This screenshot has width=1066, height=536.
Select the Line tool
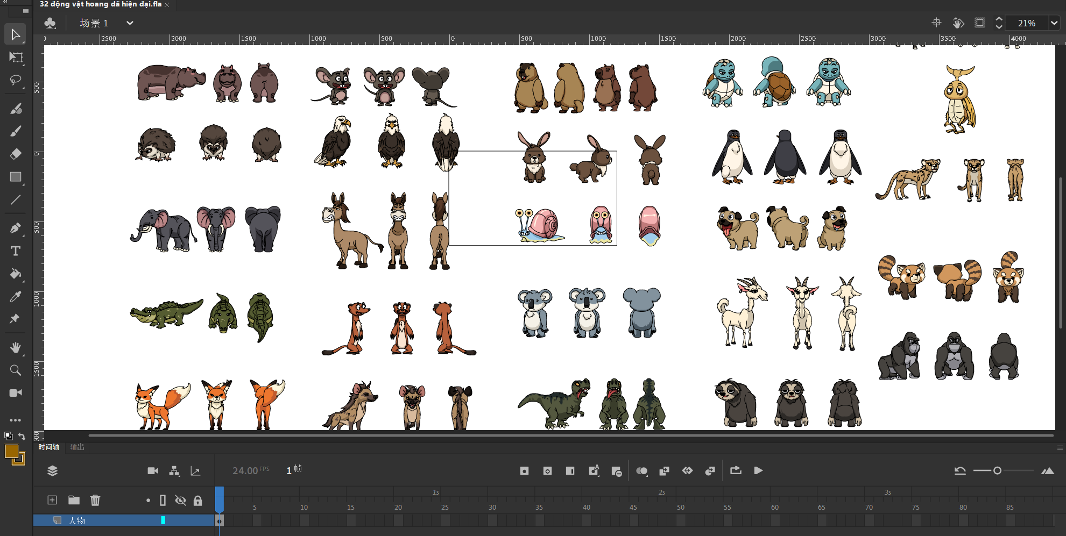coord(16,199)
